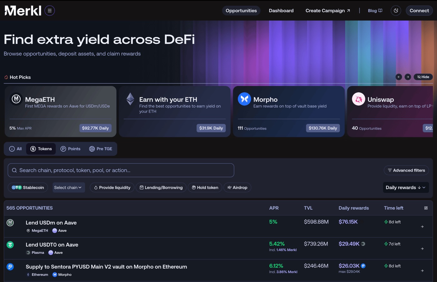437x282 pixels.
Task: Click the Morpho butterfly logo icon
Action: click(244, 99)
